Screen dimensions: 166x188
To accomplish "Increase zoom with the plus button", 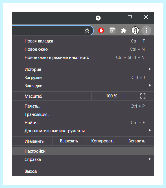I will coord(125,96).
